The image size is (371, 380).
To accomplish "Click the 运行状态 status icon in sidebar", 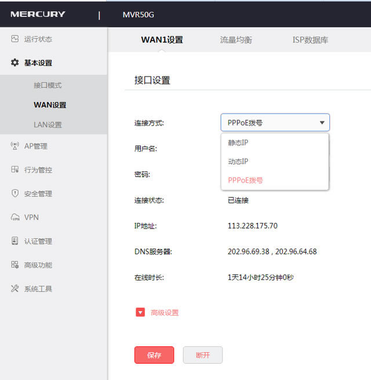I will [x=15, y=39].
